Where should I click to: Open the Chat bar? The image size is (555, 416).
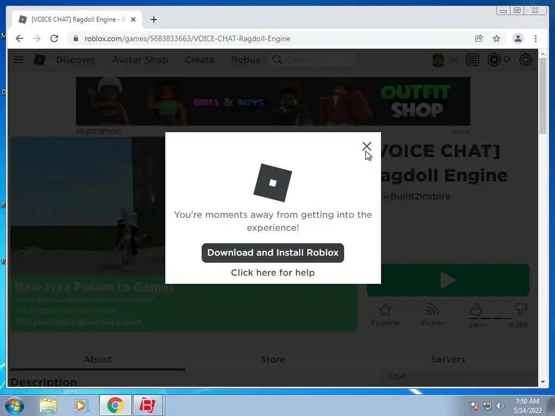(460, 376)
